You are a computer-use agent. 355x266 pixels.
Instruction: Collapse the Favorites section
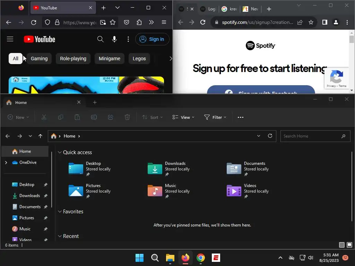60,212
